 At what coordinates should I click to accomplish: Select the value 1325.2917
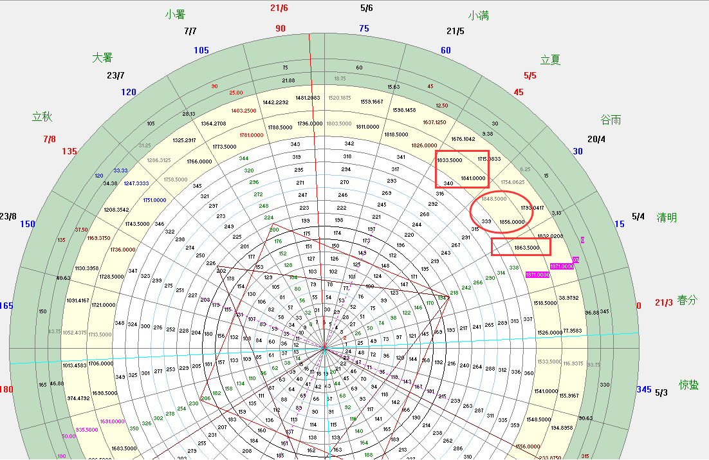click(x=185, y=141)
